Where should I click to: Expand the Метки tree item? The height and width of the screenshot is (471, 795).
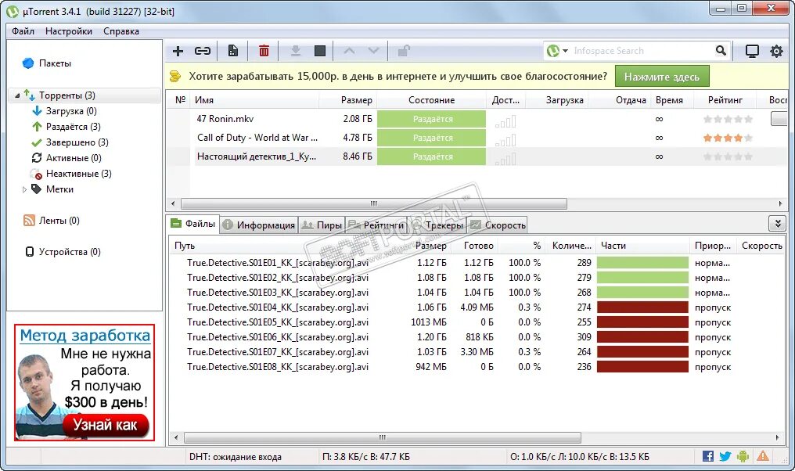click(24, 189)
